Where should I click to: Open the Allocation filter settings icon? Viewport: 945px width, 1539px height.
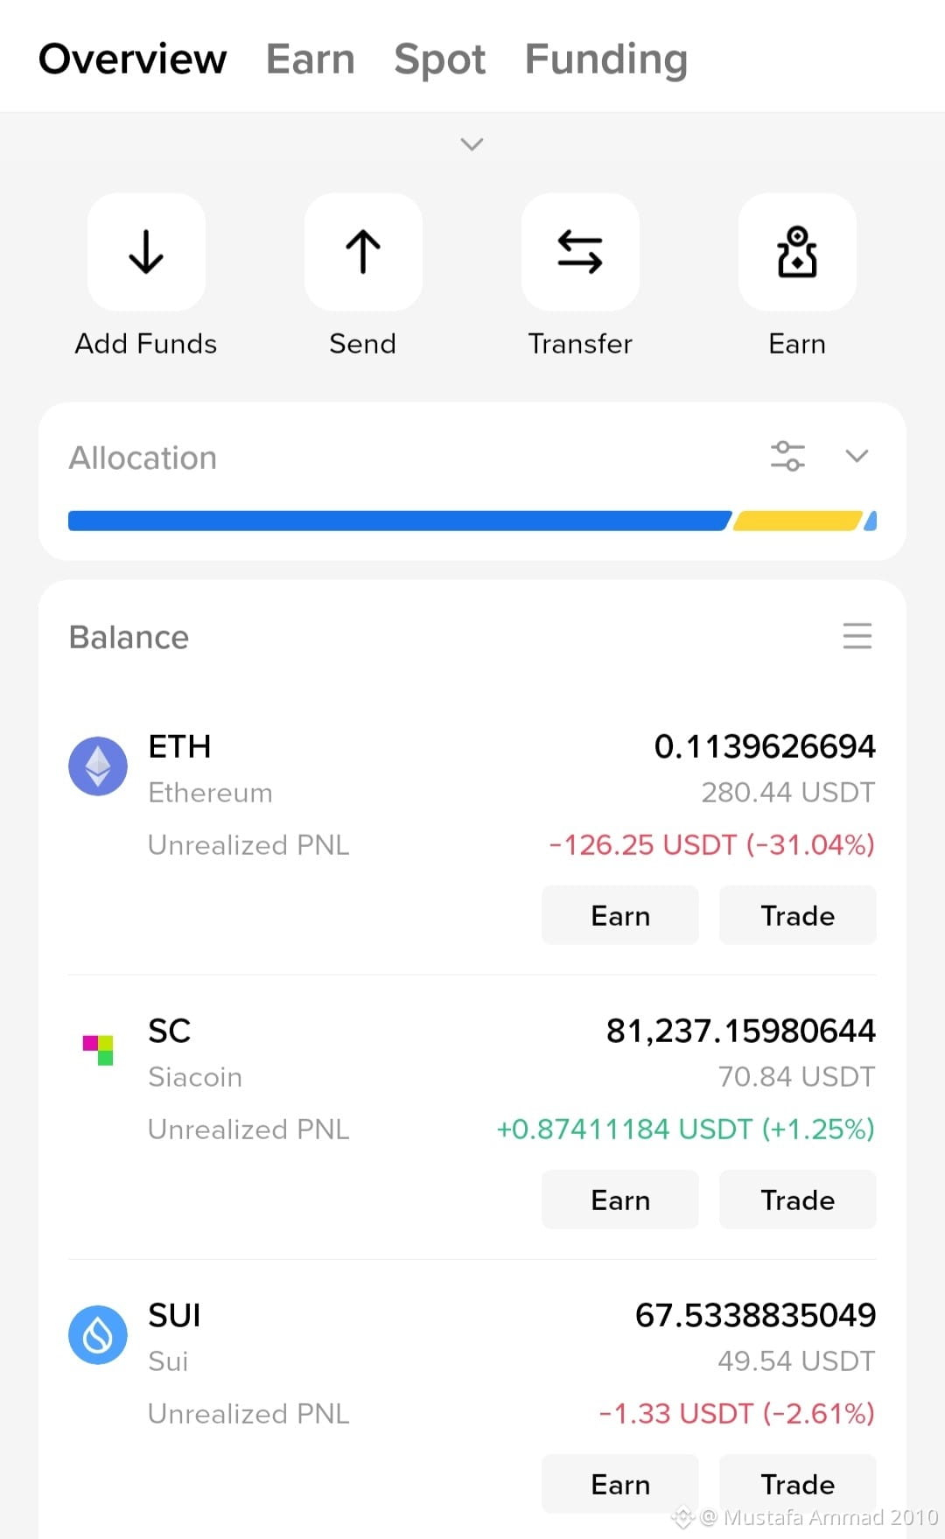pyautogui.click(x=787, y=456)
